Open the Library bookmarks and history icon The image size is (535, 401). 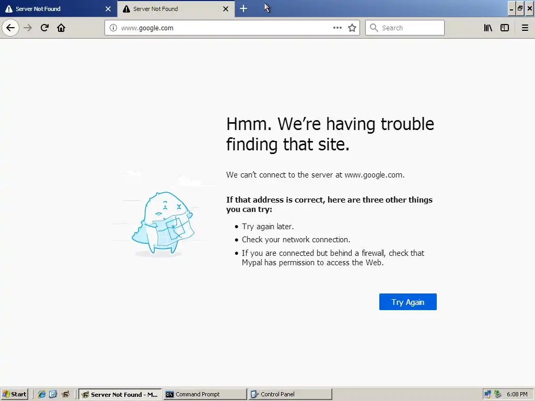[488, 28]
